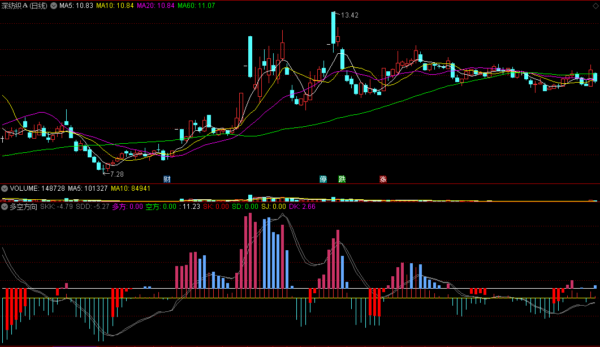Viewport: 600px width, 347px height.
Task: Select the 深纺织A (日线) chart title
Action: 24,6
